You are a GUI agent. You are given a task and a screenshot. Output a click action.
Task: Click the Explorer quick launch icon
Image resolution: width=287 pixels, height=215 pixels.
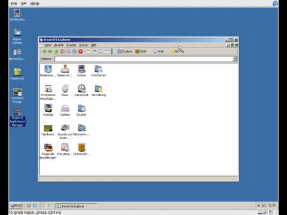tap(35, 205)
